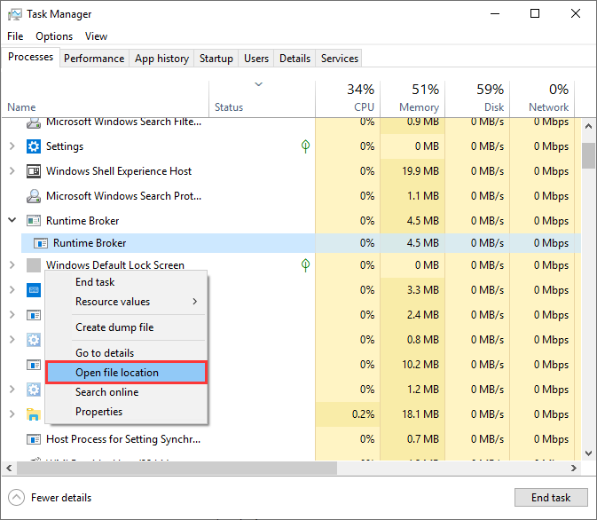The image size is (597, 520).
Task: Switch to the Users tab
Action: 256,59
